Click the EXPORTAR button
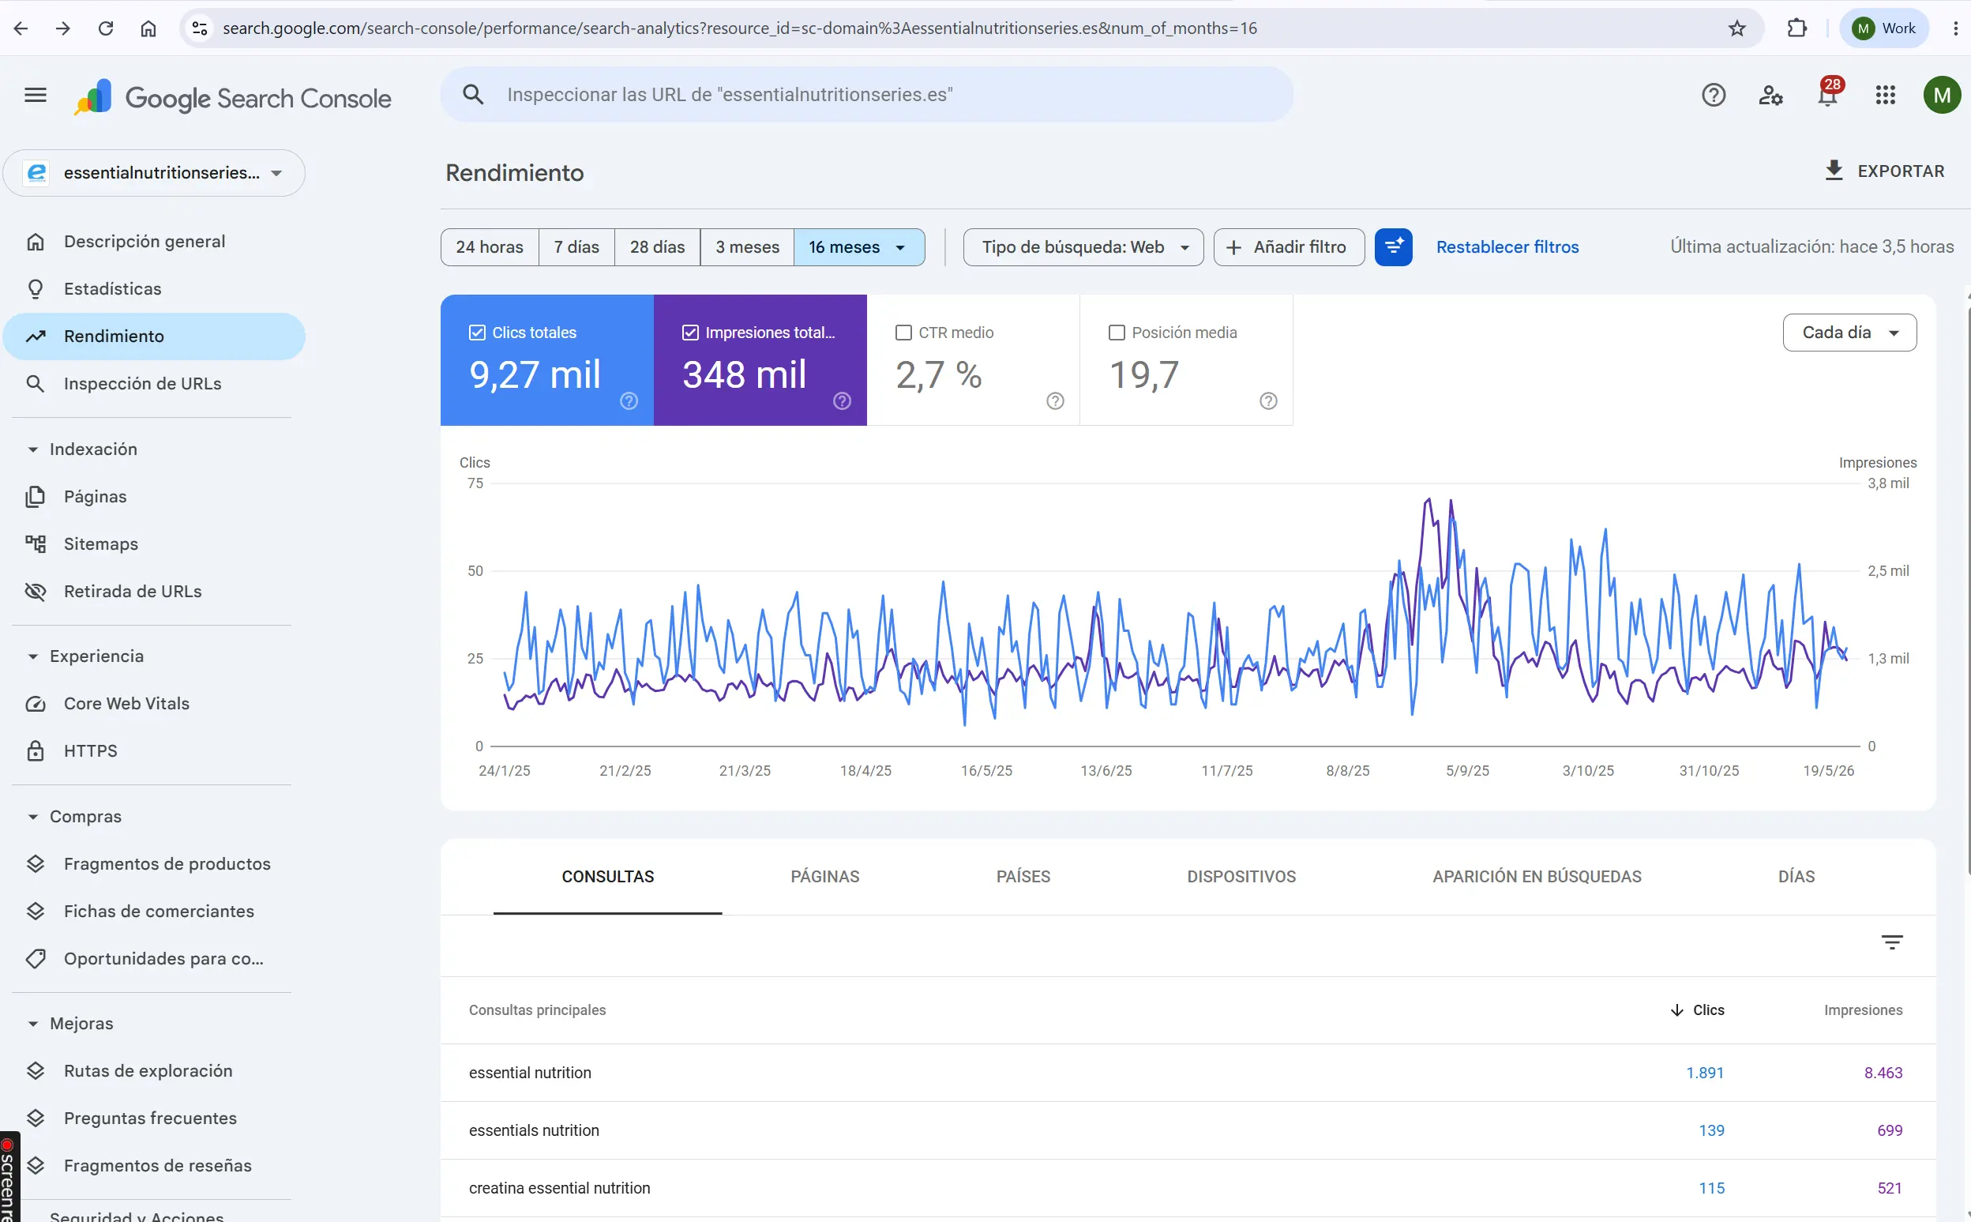Image resolution: width=1971 pixels, height=1222 pixels. (1885, 171)
